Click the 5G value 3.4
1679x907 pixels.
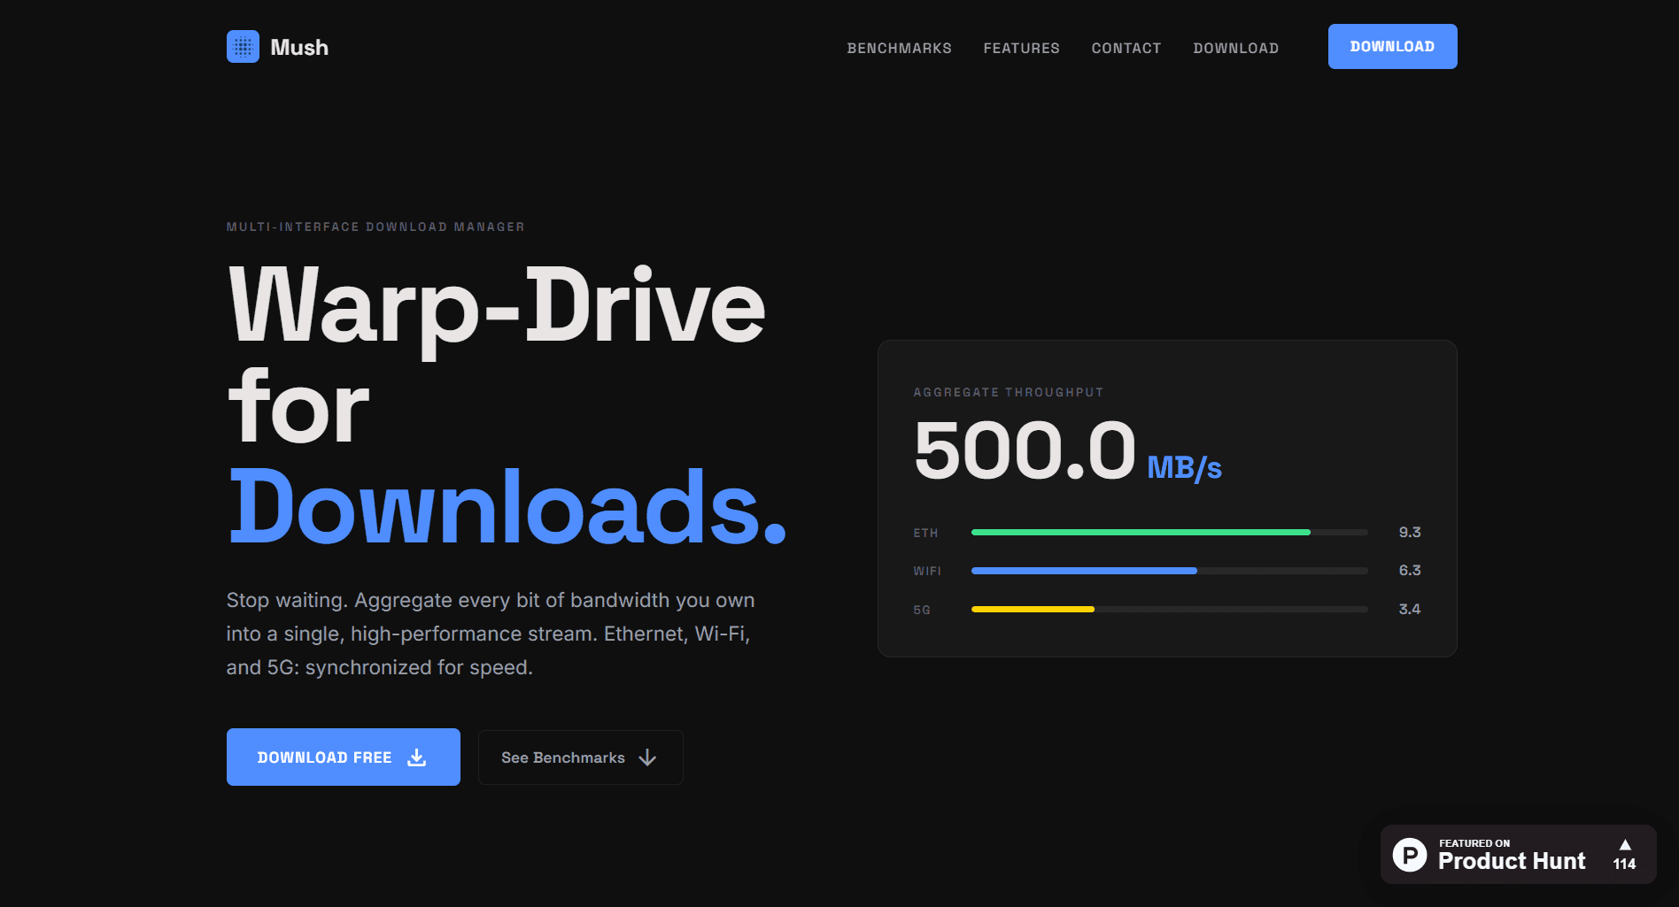coord(1409,609)
